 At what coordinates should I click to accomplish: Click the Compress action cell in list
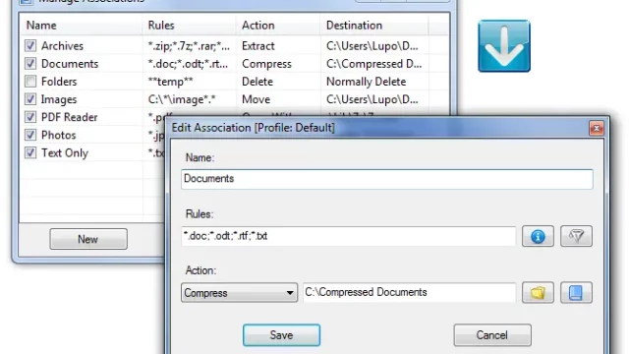[x=266, y=64]
